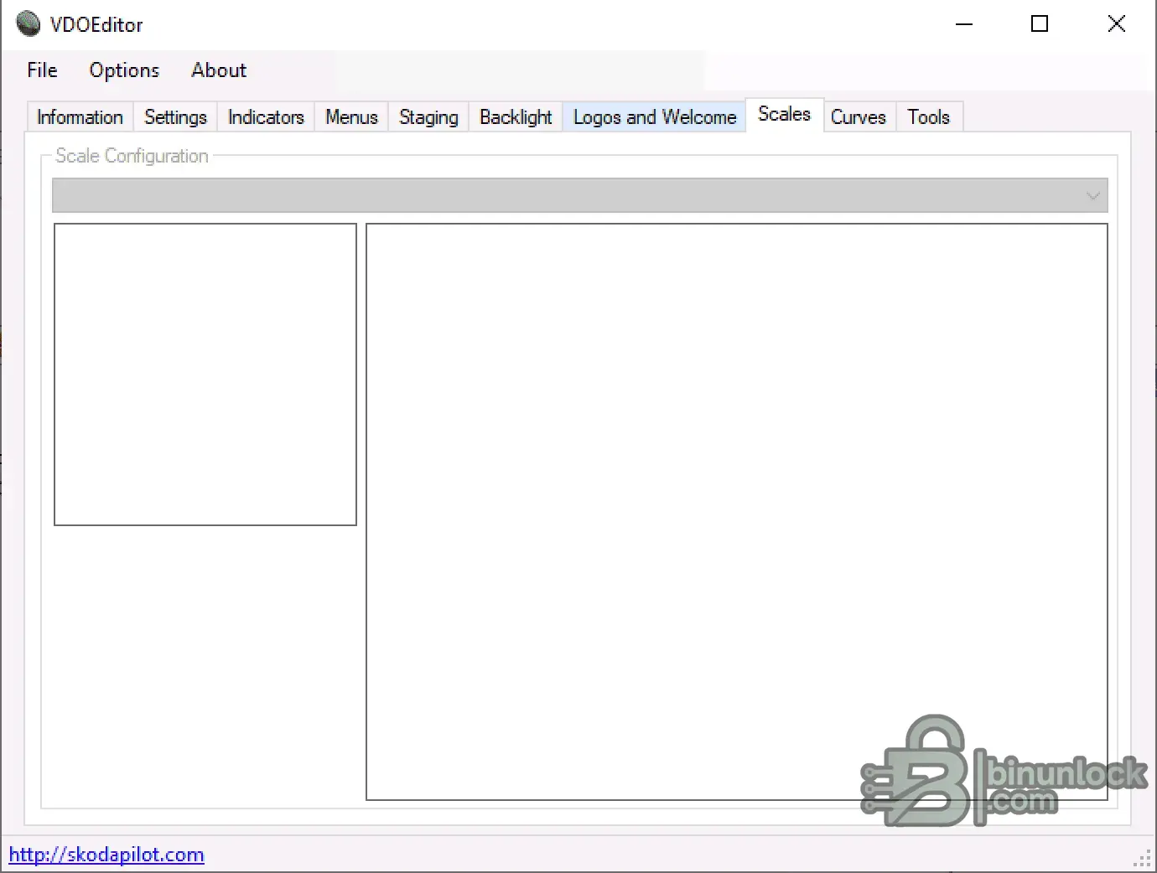Maximize the VDOEditor window
Viewport: 1157px width, 873px height.
coord(1040,23)
